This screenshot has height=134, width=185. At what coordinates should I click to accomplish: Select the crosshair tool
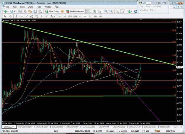(x=10, y=16)
